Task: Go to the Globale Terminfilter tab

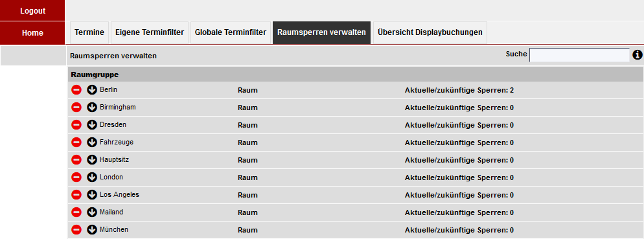Action: click(231, 32)
